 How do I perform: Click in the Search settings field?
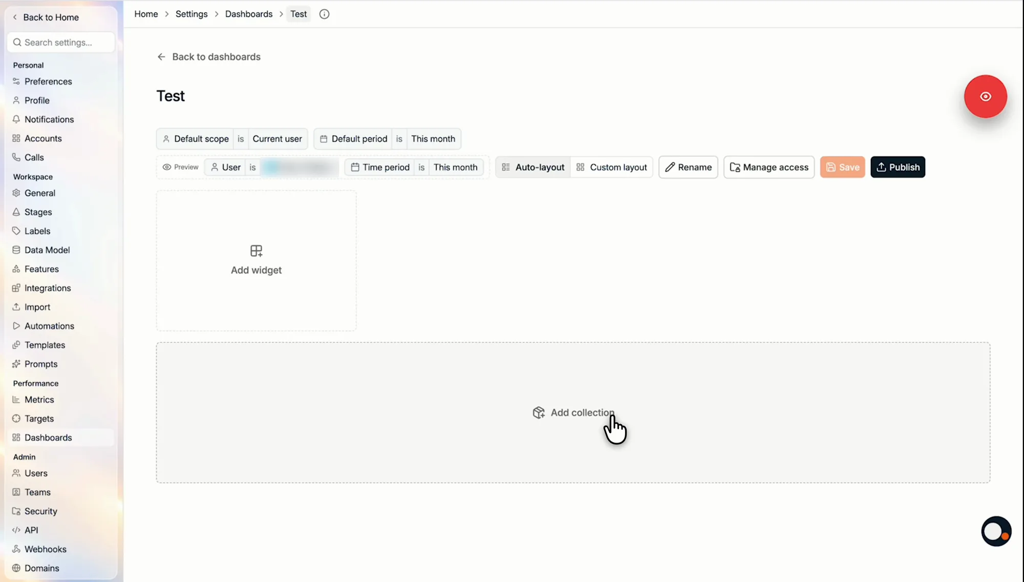[61, 43]
